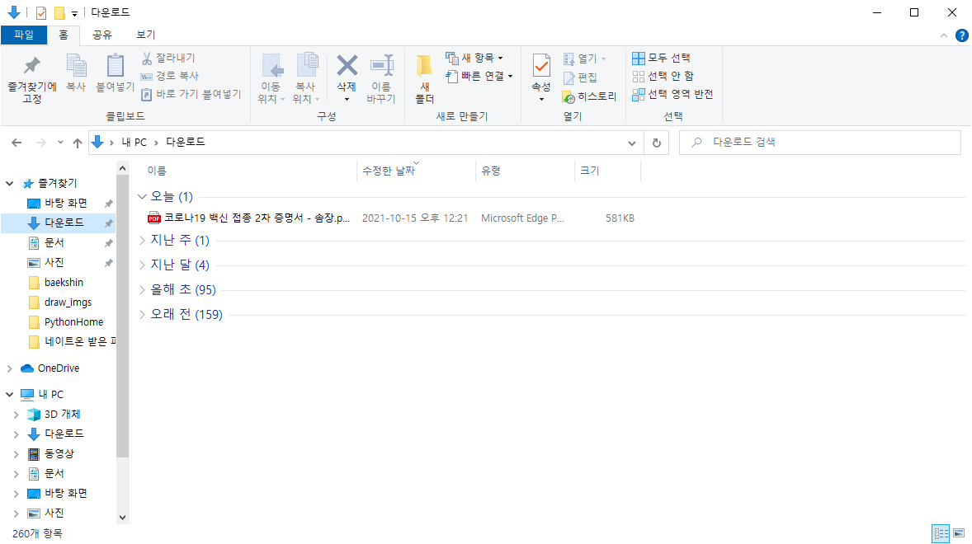This screenshot has height=544, width=972.
Task: Click 편집 (Edit) in the ribbon
Action: 580,78
